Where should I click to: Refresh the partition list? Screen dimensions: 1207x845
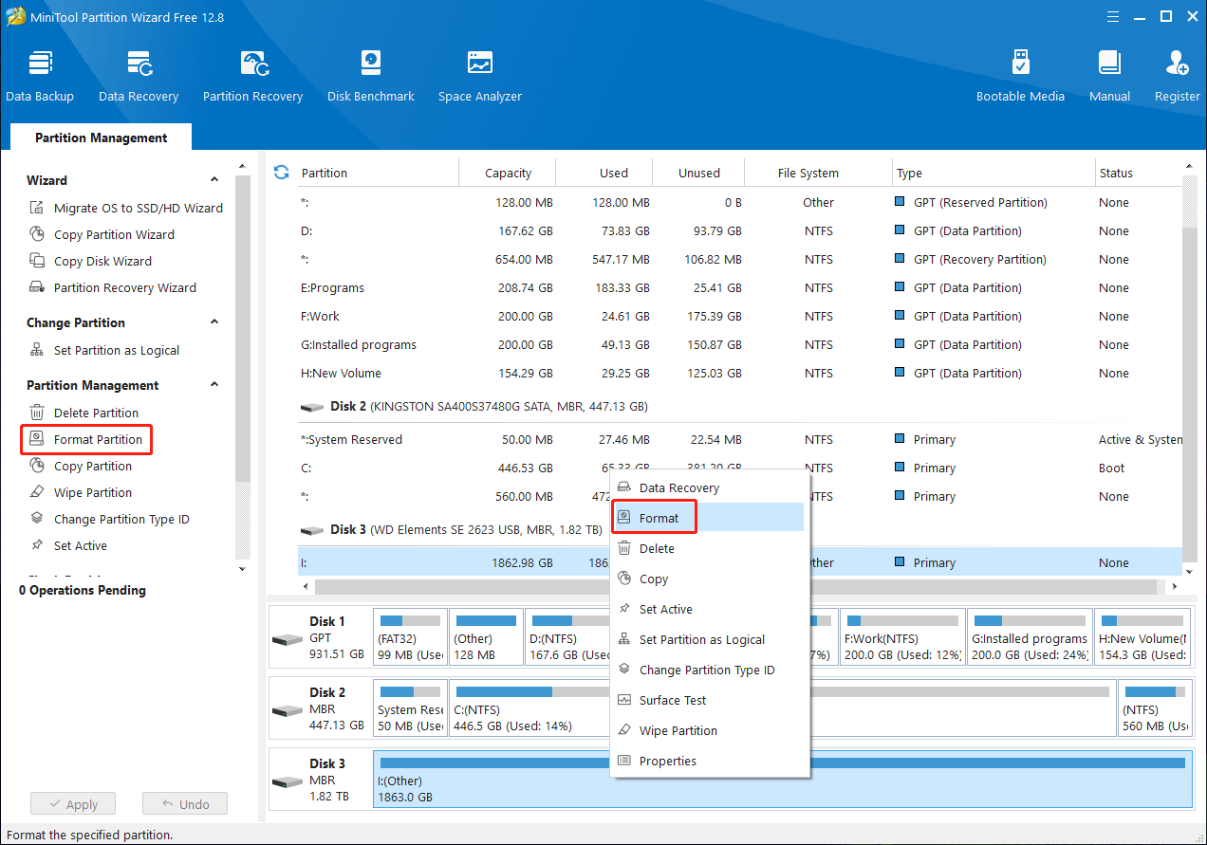280,173
